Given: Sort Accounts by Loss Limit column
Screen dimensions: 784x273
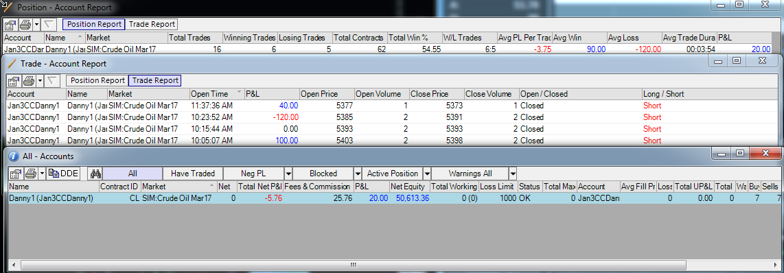Looking at the screenshot, I should pyautogui.click(x=498, y=187).
